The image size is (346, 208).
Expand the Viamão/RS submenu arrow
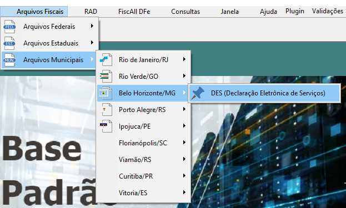184,159
